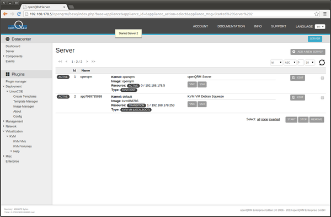Open the INFO menu

click(258, 26)
